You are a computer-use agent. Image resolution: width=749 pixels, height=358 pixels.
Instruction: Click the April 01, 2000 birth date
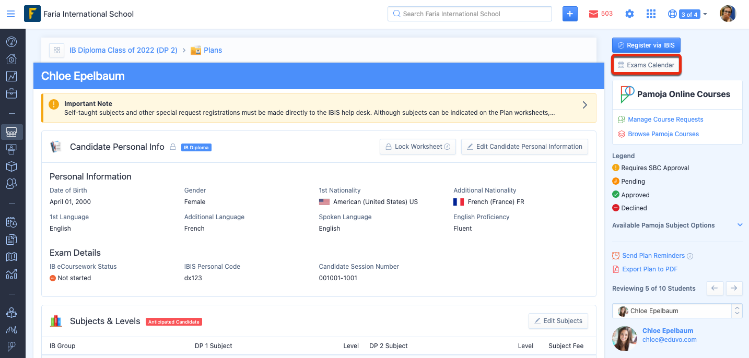point(70,202)
